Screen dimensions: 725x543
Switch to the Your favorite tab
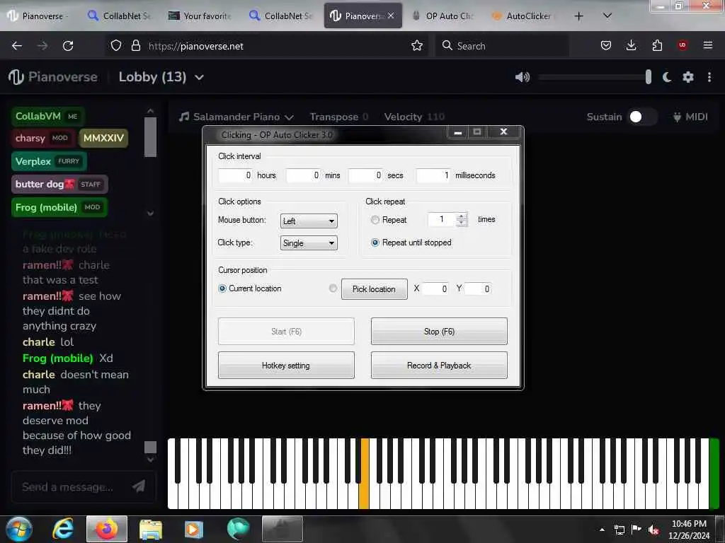(x=200, y=16)
